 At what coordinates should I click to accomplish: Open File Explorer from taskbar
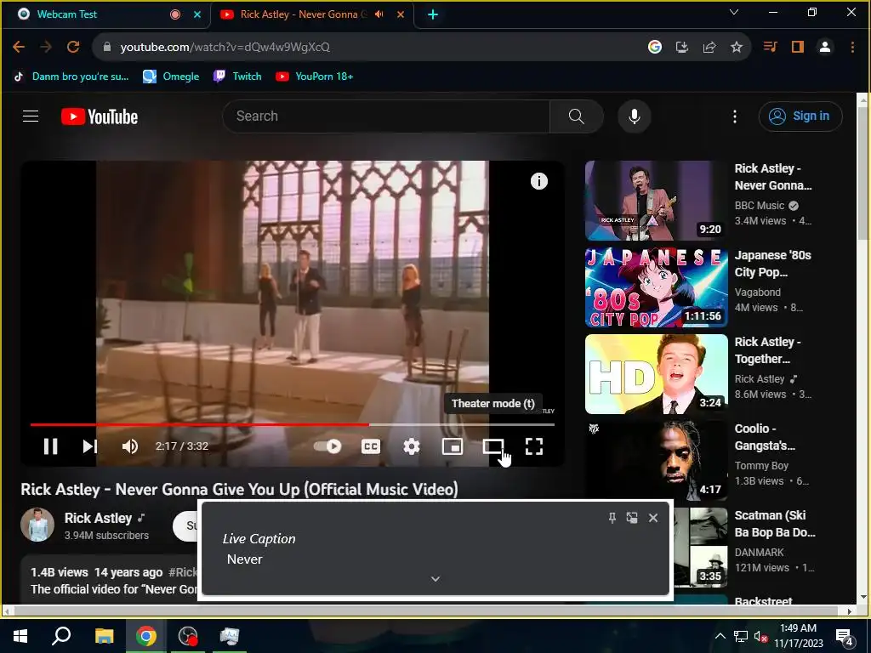click(x=104, y=636)
